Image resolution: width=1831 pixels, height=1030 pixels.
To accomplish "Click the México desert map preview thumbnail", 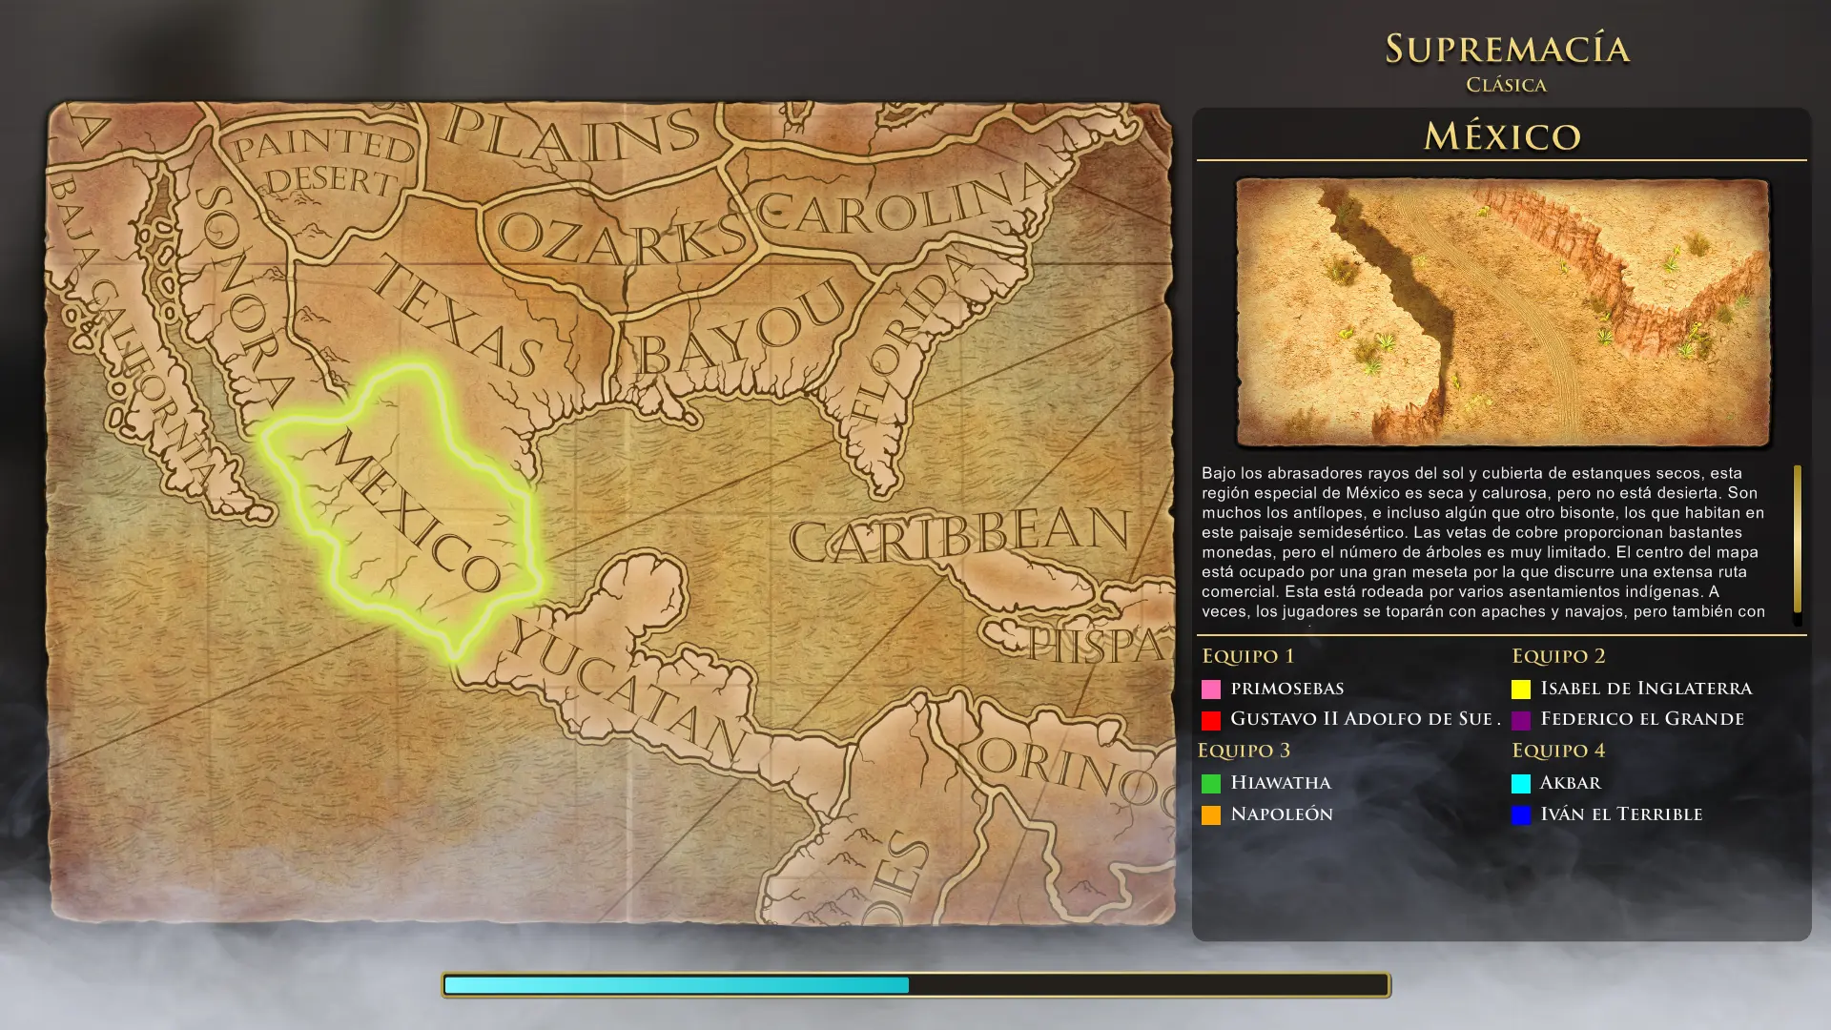I will [1503, 312].
